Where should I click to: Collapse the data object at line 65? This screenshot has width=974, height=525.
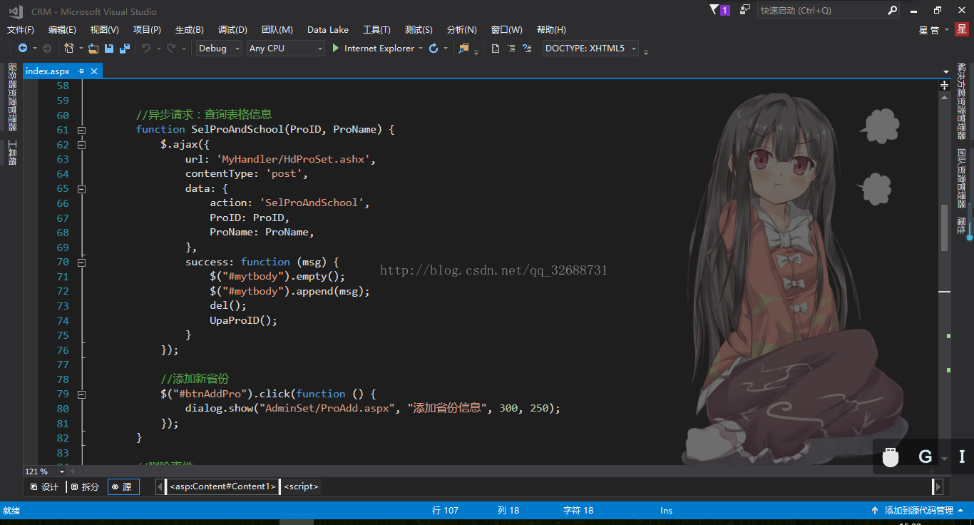point(81,189)
